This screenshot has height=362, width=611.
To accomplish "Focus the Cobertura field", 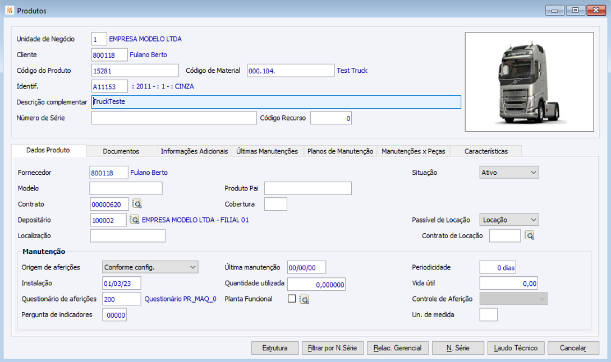I will [x=276, y=204].
